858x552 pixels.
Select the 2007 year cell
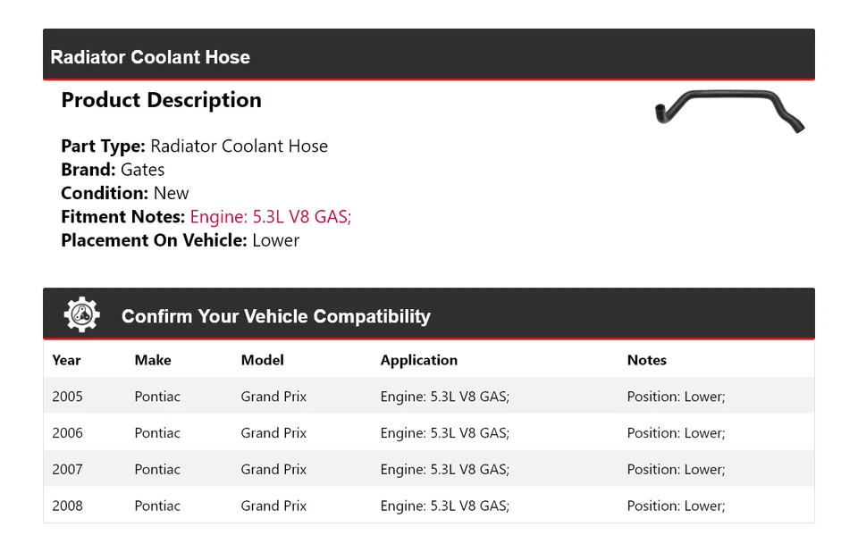pos(67,470)
